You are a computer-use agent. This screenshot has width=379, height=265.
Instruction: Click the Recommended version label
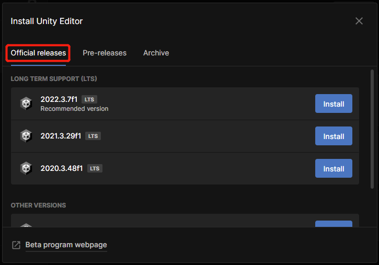[x=74, y=109]
